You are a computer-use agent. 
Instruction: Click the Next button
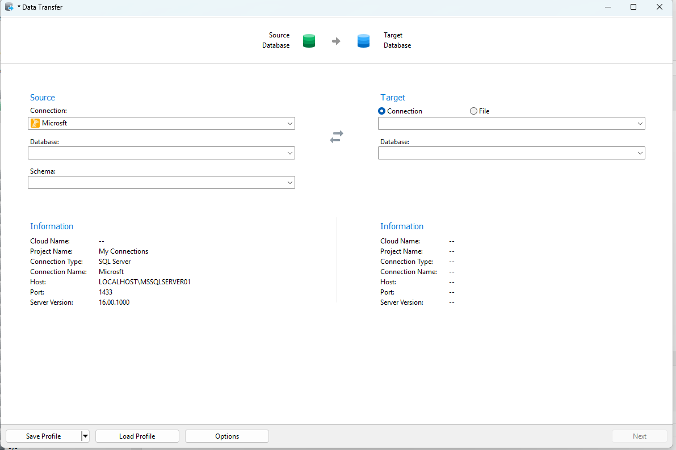click(x=639, y=436)
